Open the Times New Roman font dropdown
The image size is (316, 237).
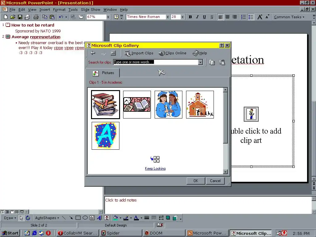coord(168,17)
